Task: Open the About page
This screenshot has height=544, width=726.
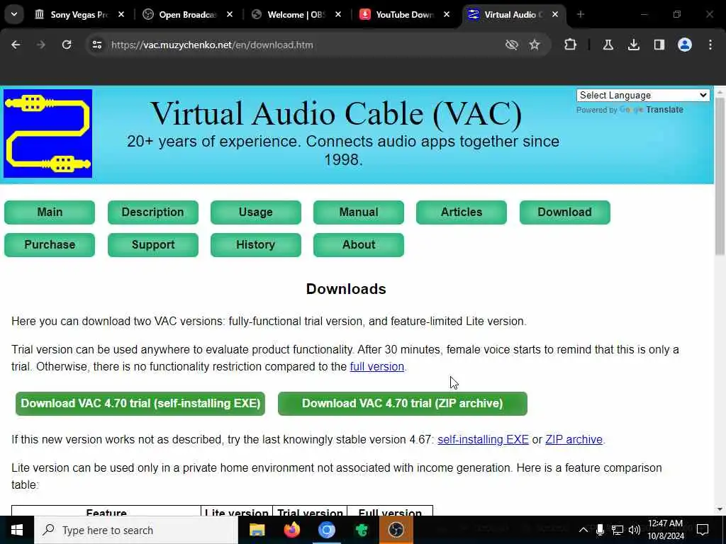Action: [x=358, y=244]
